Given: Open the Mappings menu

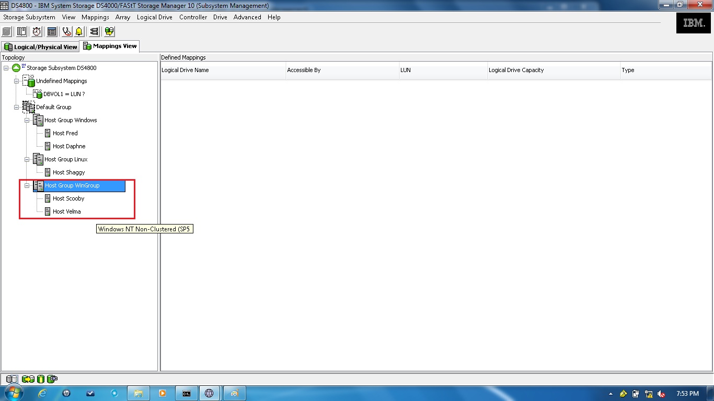Looking at the screenshot, I should point(95,17).
